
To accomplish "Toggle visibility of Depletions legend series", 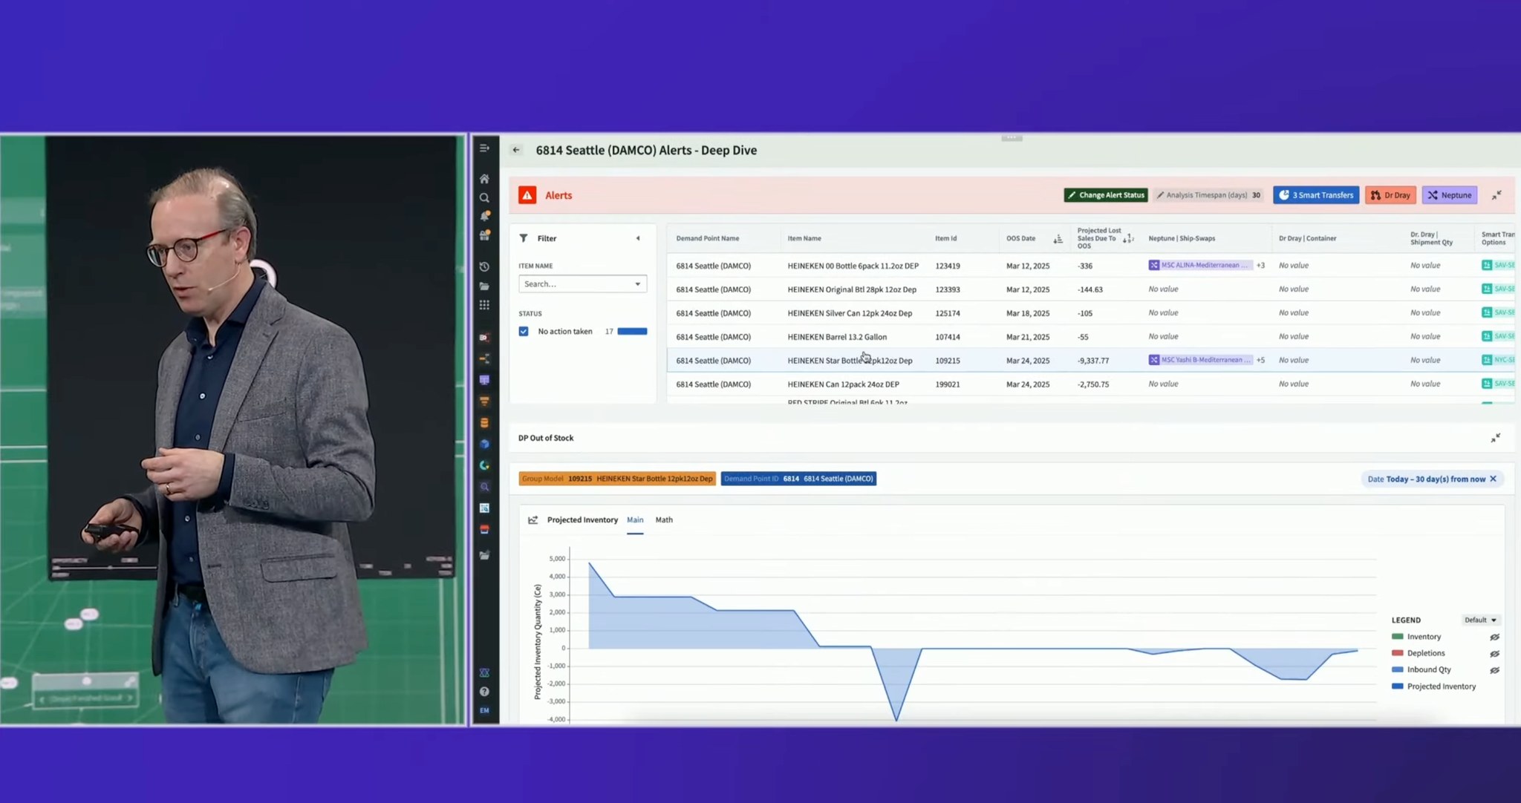I will coord(1494,654).
